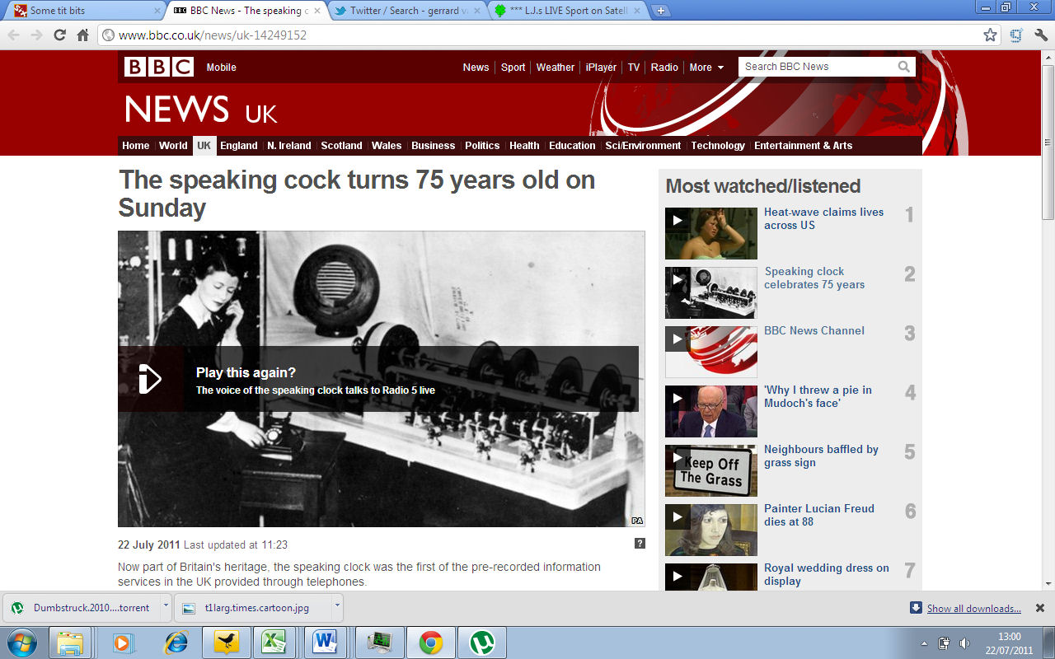This screenshot has height=659, width=1055.
Task: Open Windows Explorer from the taskbar
Action: click(x=70, y=642)
